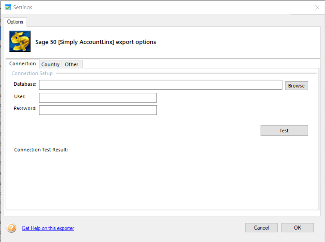Open Get Help on this exporter link
Screen dimensions: 325x242
pos(48,228)
